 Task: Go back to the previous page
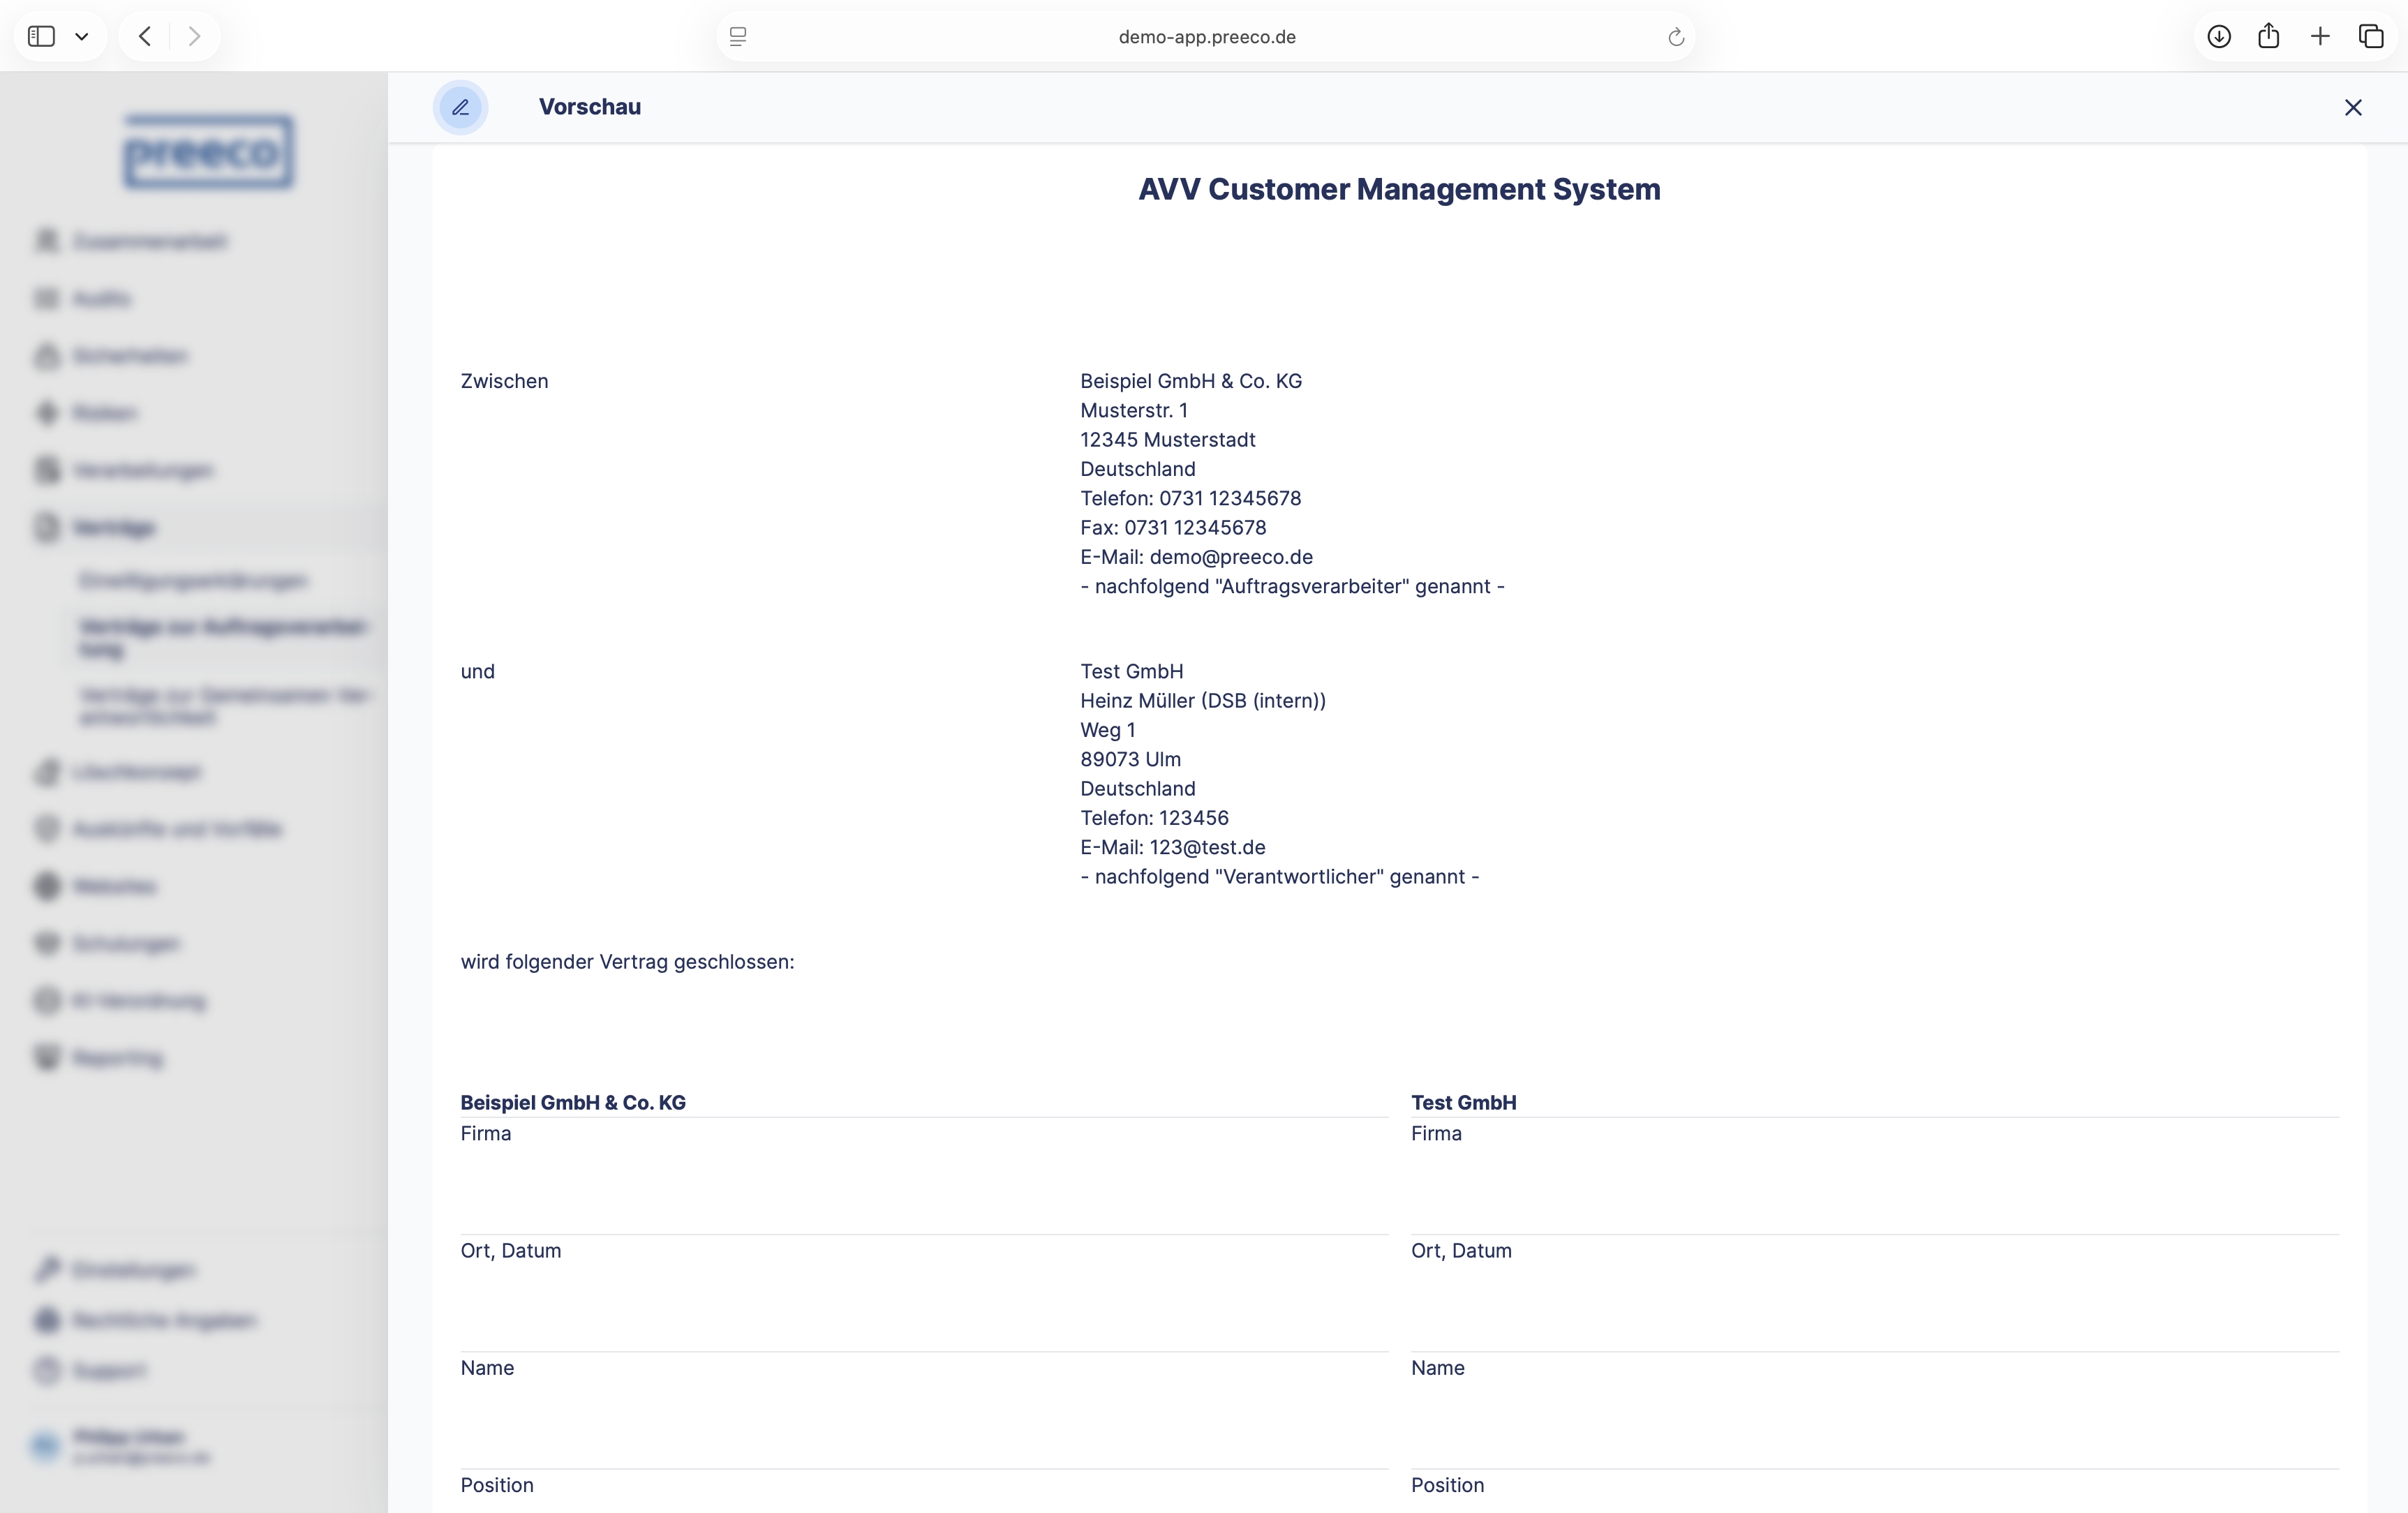point(146,37)
